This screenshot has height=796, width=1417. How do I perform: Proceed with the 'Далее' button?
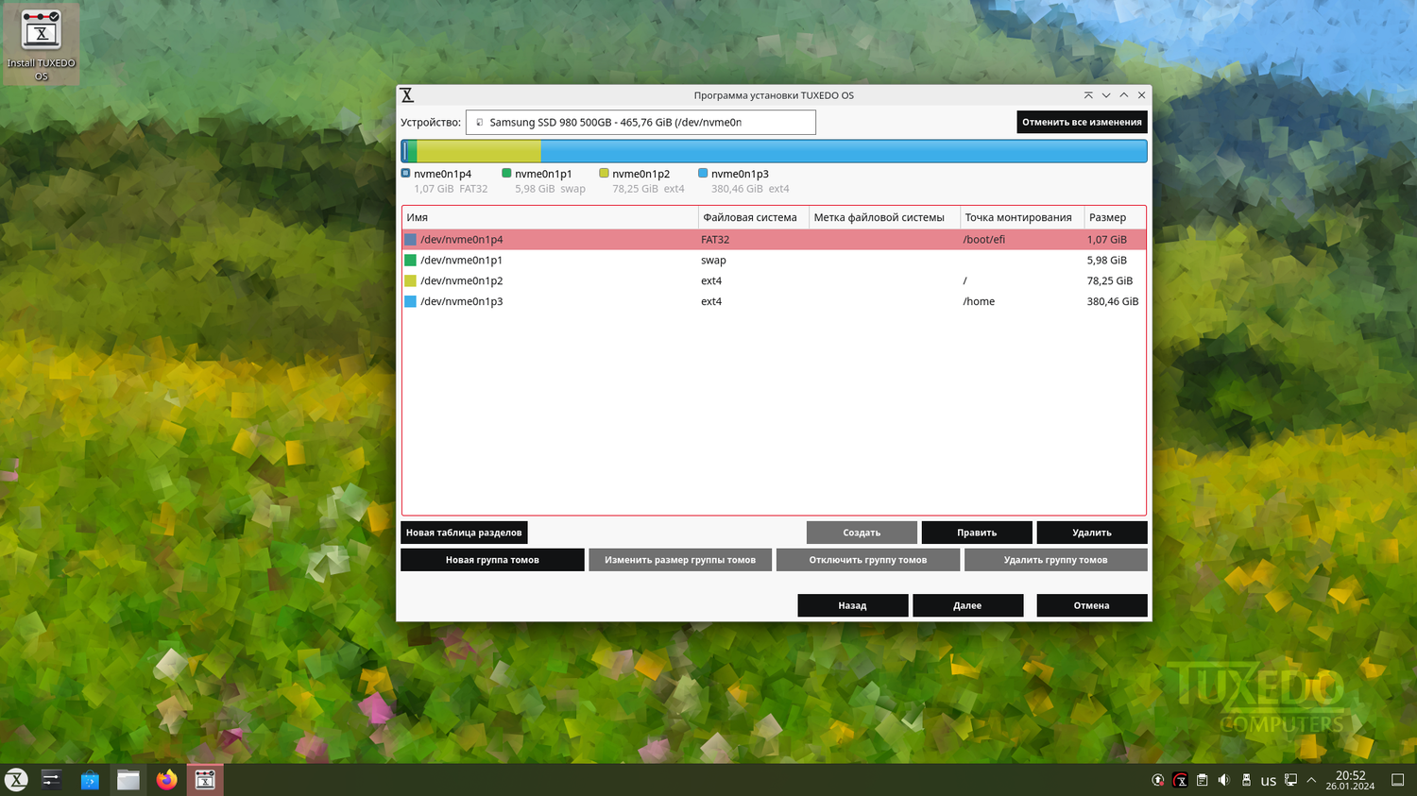[x=967, y=605]
